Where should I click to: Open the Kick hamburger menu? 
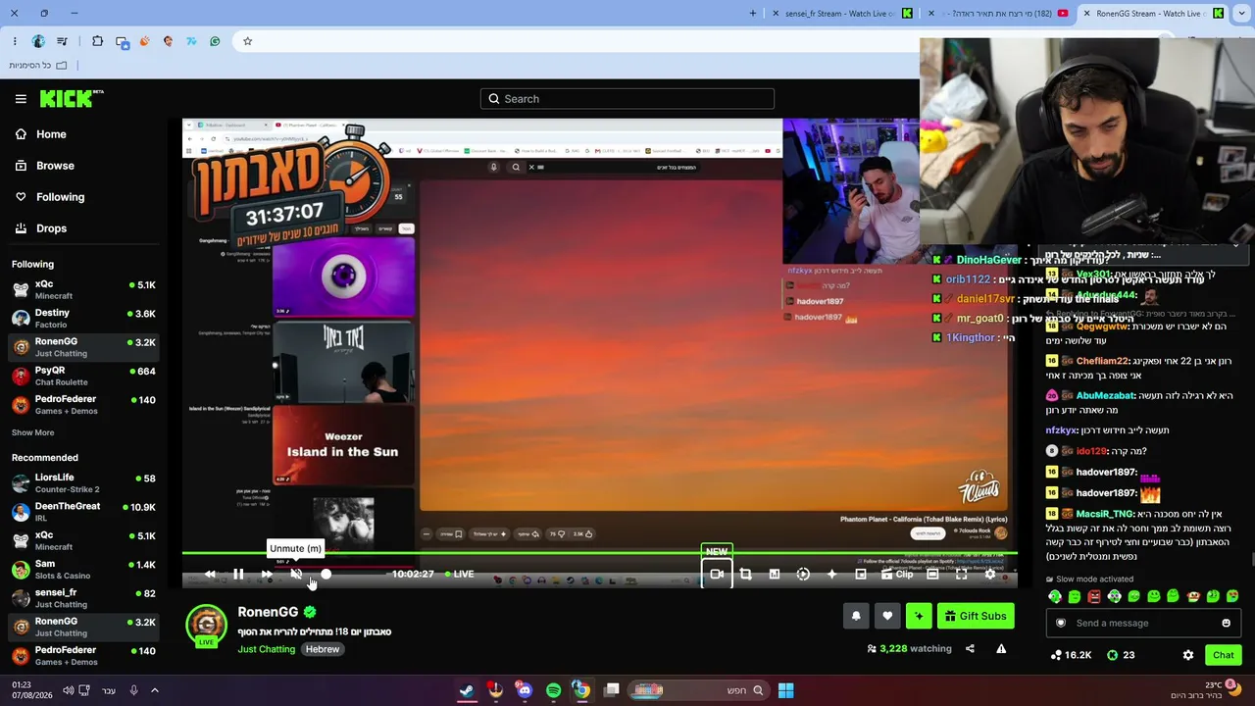[x=21, y=98]
